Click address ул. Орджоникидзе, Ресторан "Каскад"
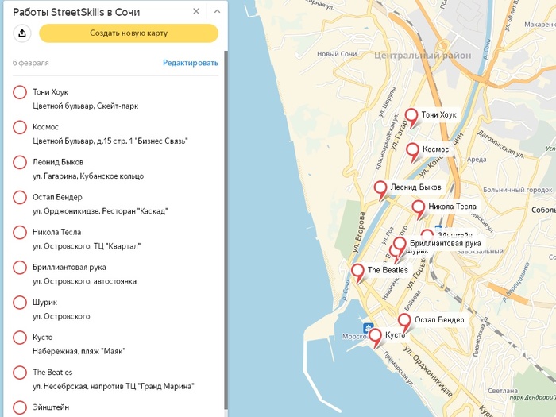 [100, 211]
